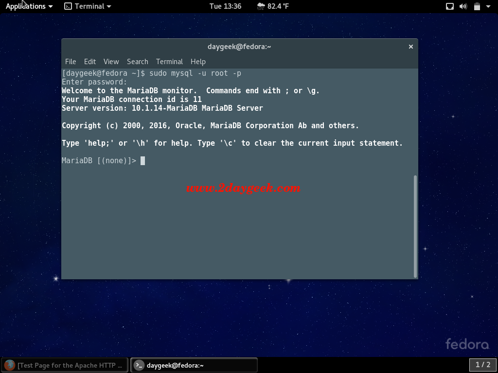Expand the system menu arrow in top bar
Viewport: 498px width, 373px height.
coord(488,6)
